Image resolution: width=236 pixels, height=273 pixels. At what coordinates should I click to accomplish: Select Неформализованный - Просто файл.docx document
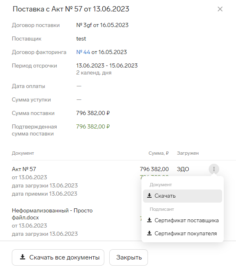click(x=52, y=214)
